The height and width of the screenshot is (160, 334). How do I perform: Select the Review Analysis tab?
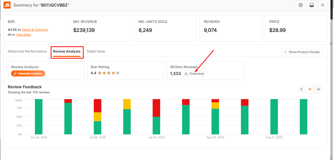click(67, 51)
